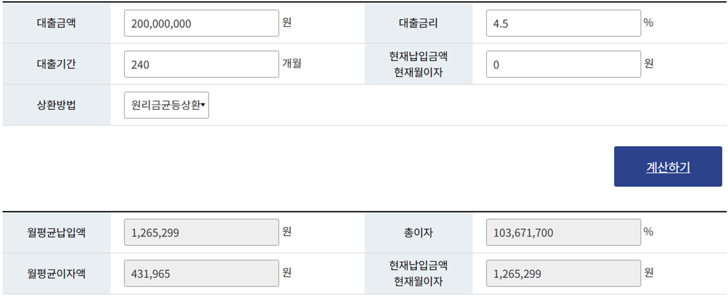Click the 대출기간 field containing 240
The width and height of the screenshot is (728, 297).
click(201, 64)
